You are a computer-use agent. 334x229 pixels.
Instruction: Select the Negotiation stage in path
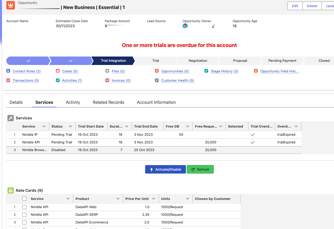[198, 60]
